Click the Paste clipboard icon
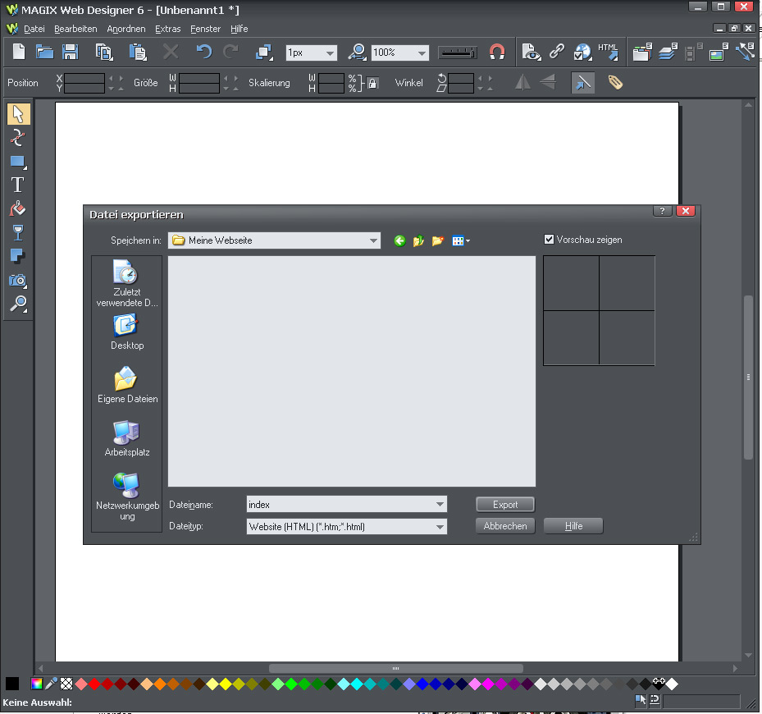The width and height of the screenshot is (762, 714). click(x=138, y=52)
